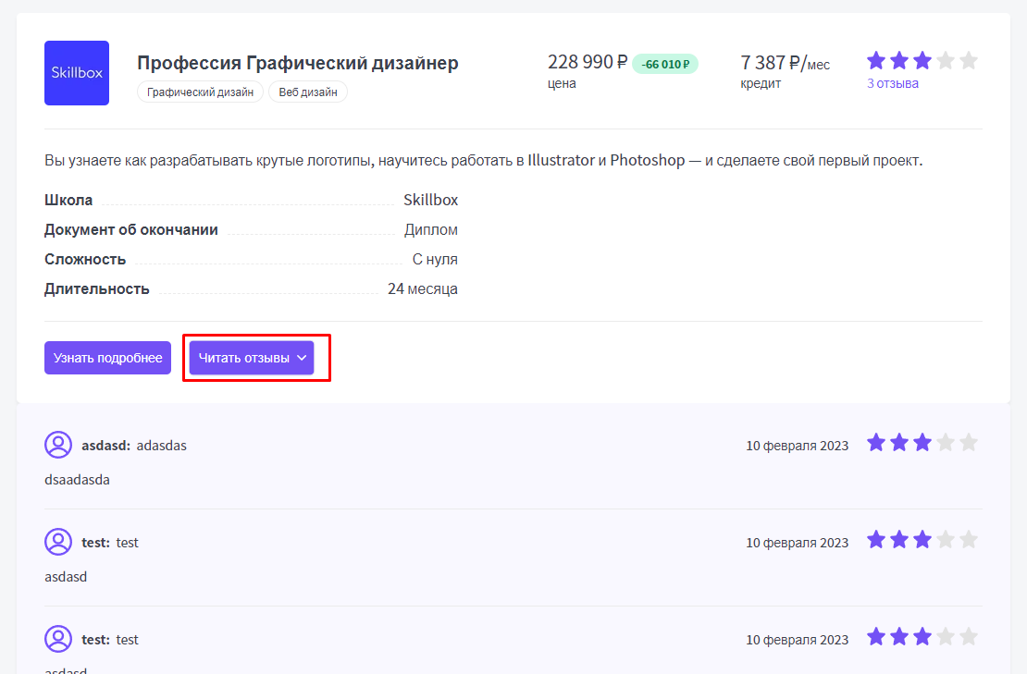The width and height of the screenshot is (1027, 674).
Task: Click the asdasd reviewer name
Action: [106, 446]
